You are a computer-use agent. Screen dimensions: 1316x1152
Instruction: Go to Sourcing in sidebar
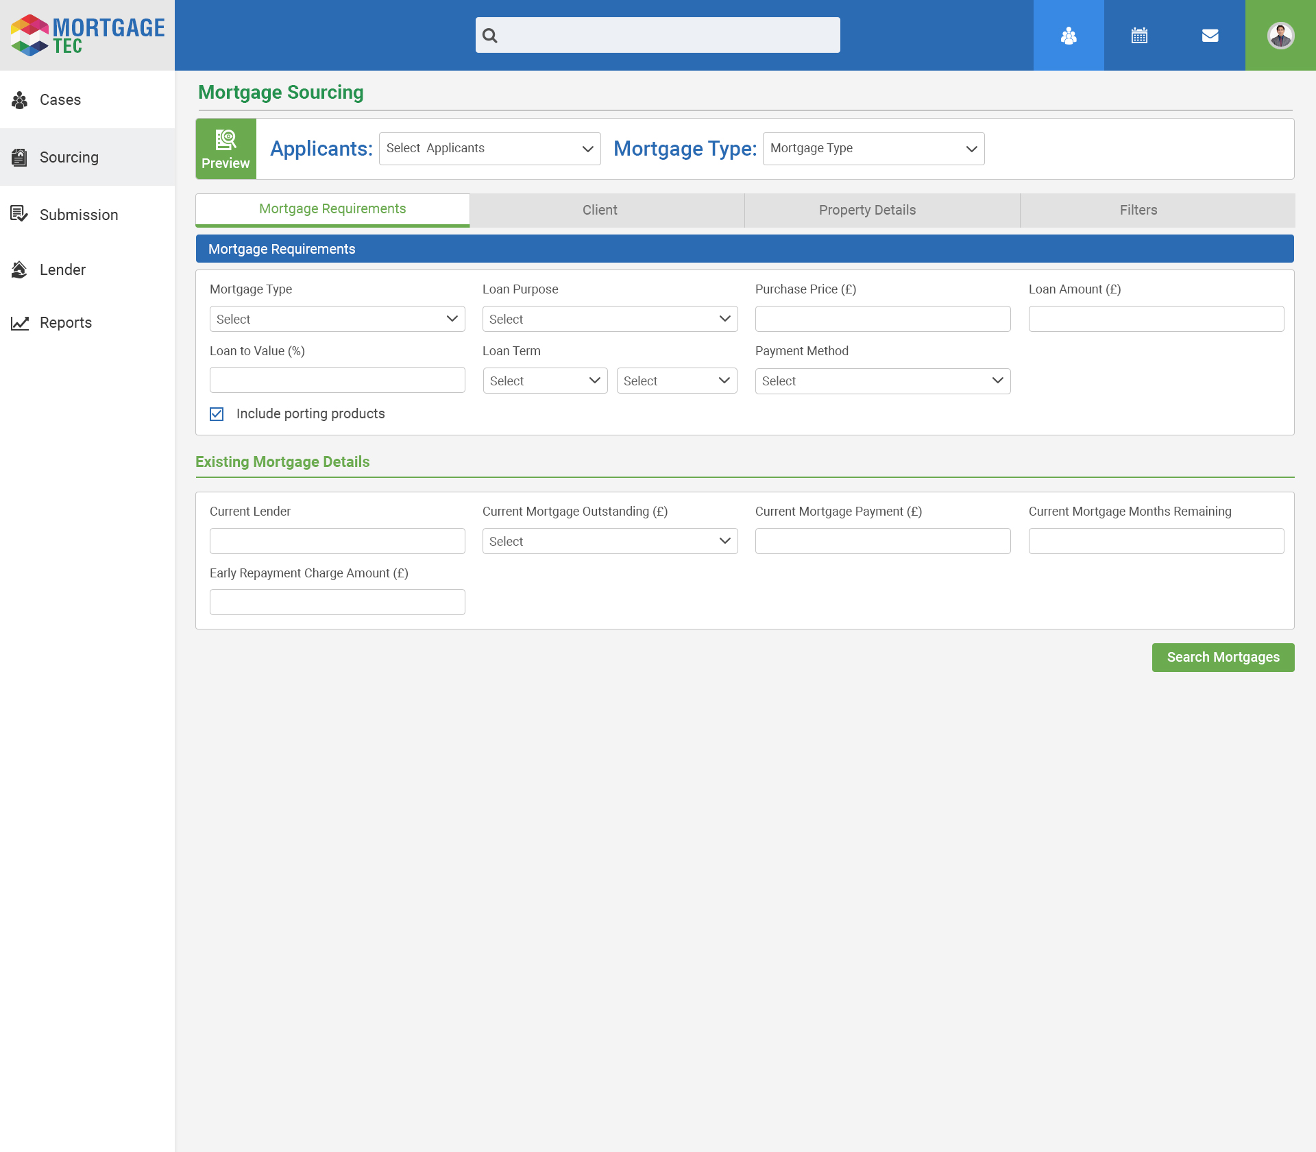[69, 158]
